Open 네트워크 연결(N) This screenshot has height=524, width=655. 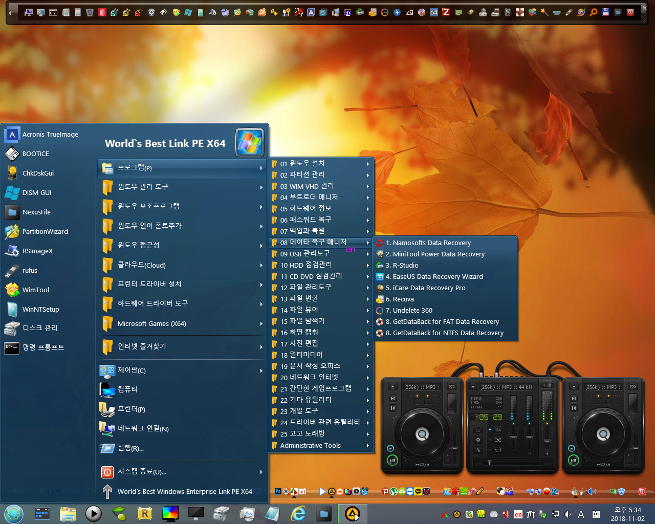[182, 429]
